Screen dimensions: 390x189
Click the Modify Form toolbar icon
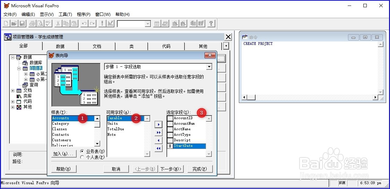(x=110, y=23)
